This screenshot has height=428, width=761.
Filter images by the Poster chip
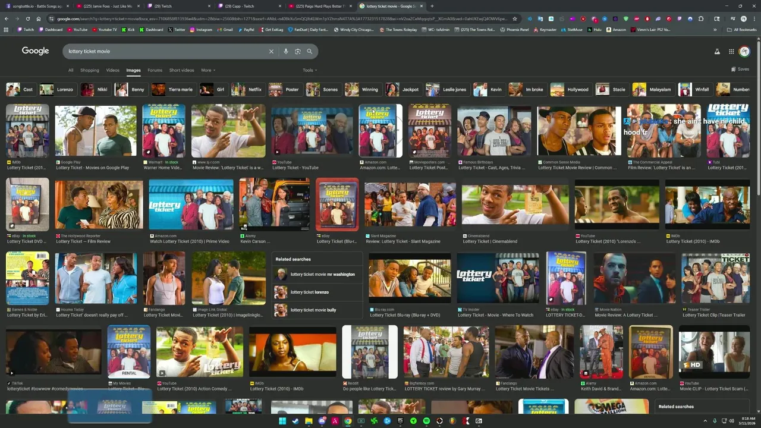point(285,89)
